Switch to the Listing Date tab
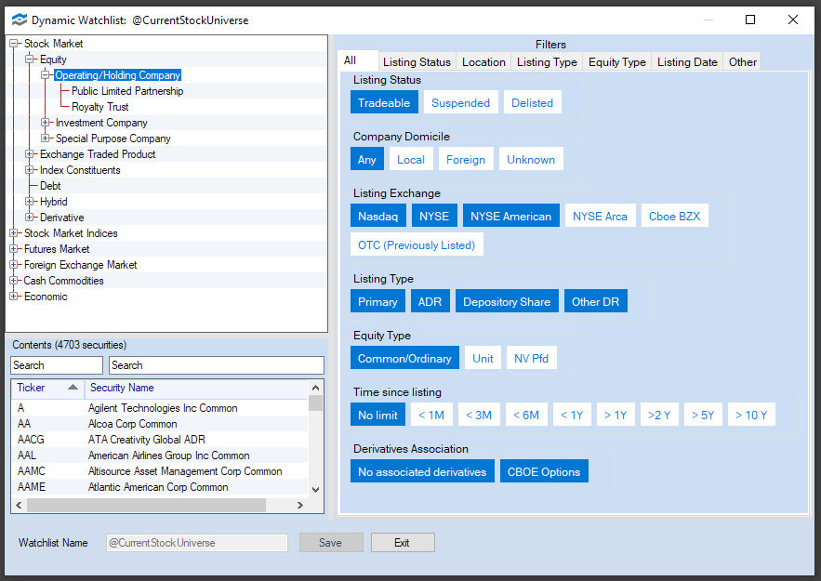Viewport: 821px width, 581px height. pyautogui.click(x=686, y=62)
